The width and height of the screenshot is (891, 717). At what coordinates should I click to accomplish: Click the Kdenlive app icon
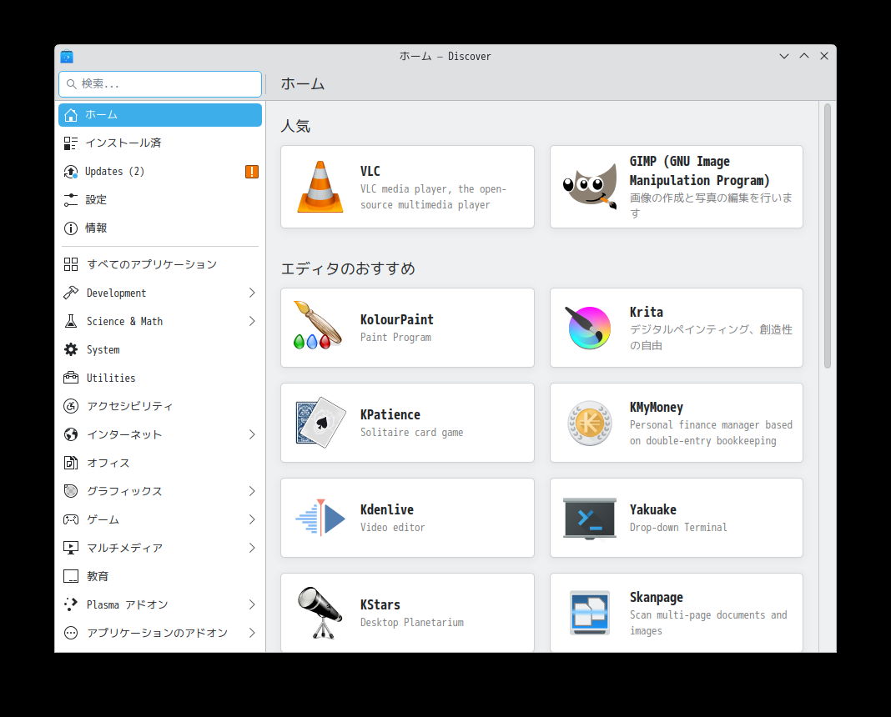[320, 518]
